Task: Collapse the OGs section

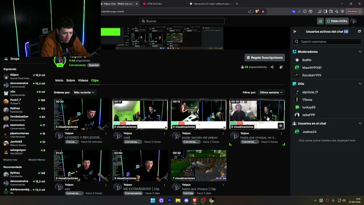Action: pos(360,84)
